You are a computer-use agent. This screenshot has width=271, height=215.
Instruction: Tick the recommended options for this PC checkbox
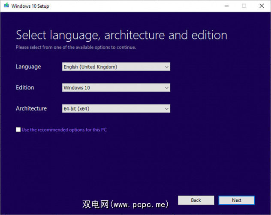click(x=18, y=129)
